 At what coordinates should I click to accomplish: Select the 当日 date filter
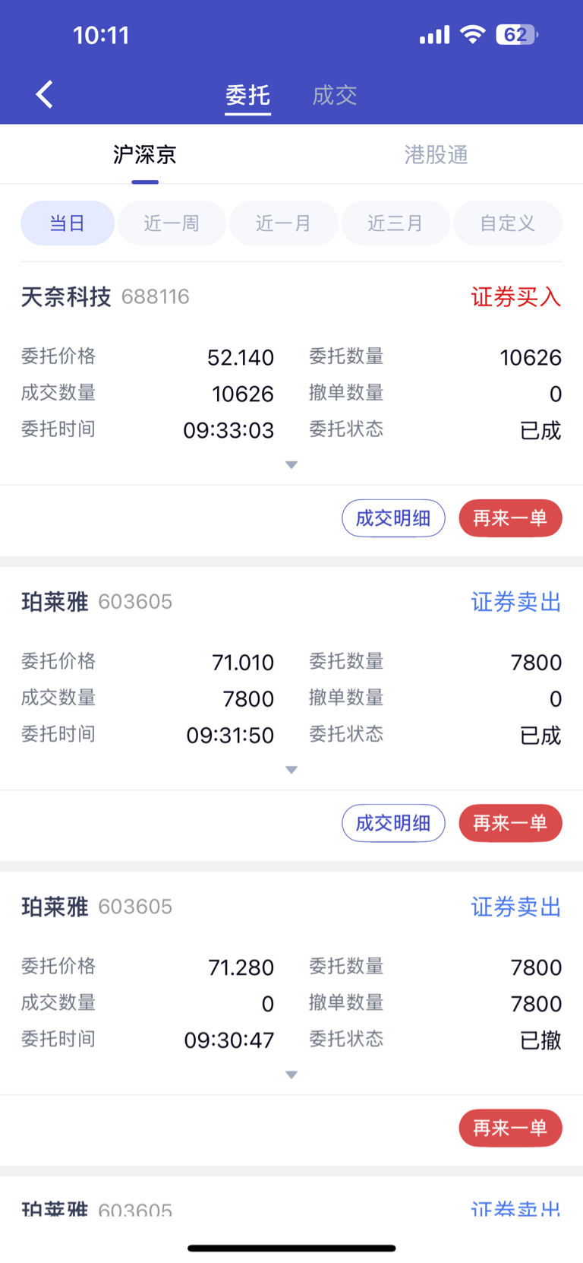click(68, 223)
